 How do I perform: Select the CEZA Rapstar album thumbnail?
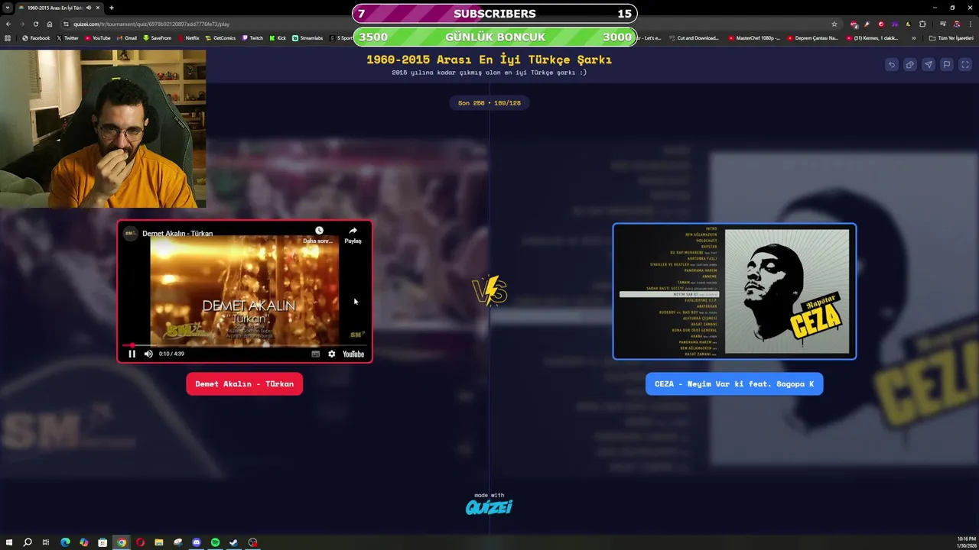click(x=734, y=291)
